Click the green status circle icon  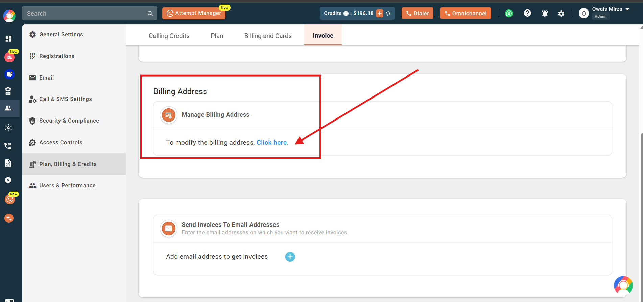tap(509, 14)
